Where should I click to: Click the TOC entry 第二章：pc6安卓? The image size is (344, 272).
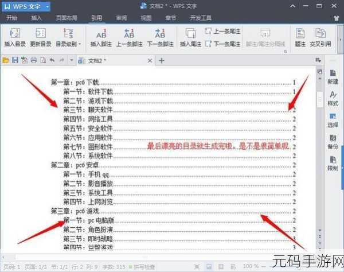(x=173, y=165)
